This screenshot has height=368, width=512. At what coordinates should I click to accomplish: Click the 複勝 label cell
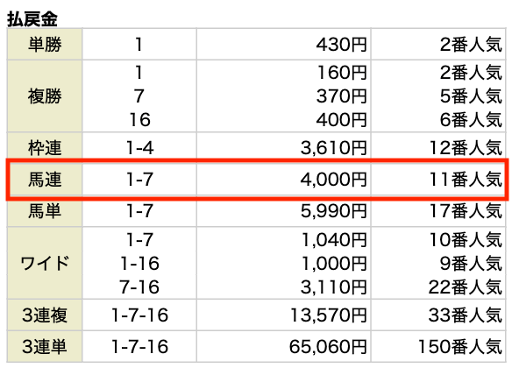coord(45,96)
